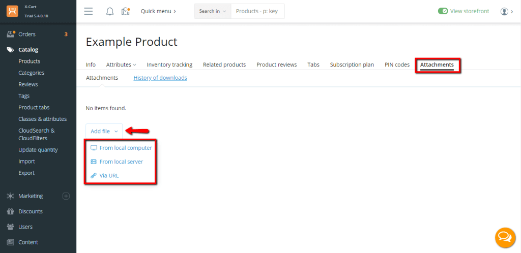Open the hamburger menu icon
Screen dimensions: 521x253
coord(89,11)
